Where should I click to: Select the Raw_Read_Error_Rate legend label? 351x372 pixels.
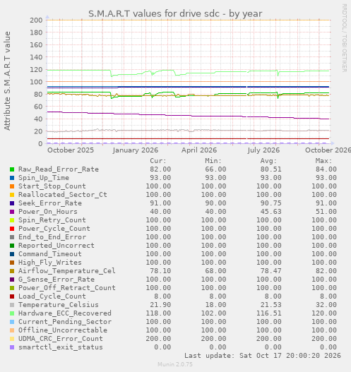[59, 169]
